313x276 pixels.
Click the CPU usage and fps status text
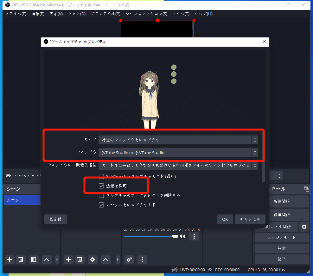pos(266,270)
